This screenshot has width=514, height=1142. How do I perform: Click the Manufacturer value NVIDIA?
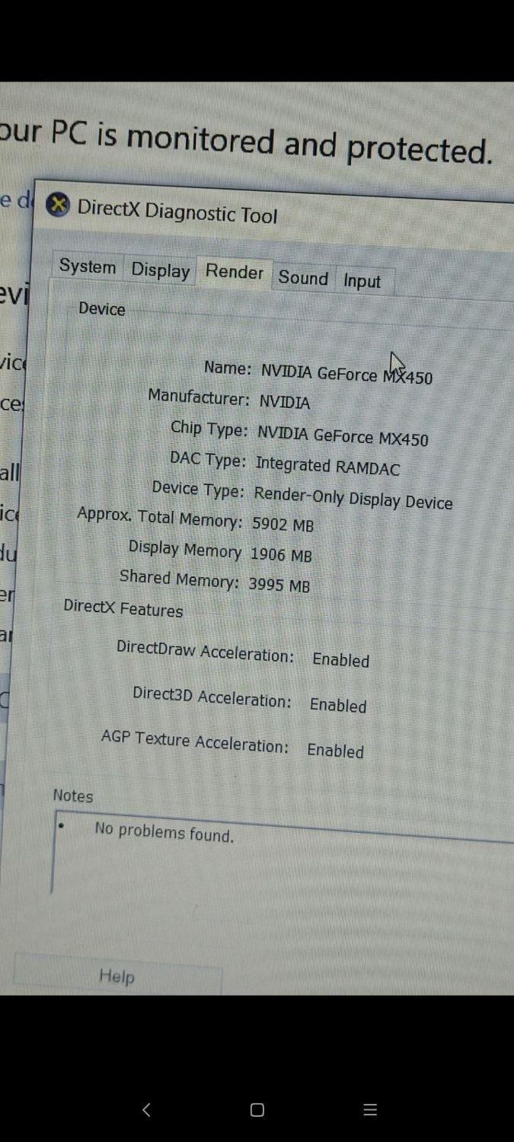(284, 402)
